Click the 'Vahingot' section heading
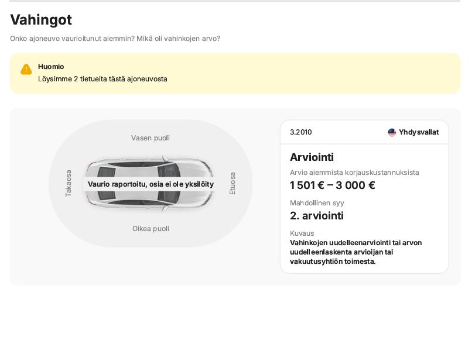Viewport: 475px width, 344px height. pos(41,20)
